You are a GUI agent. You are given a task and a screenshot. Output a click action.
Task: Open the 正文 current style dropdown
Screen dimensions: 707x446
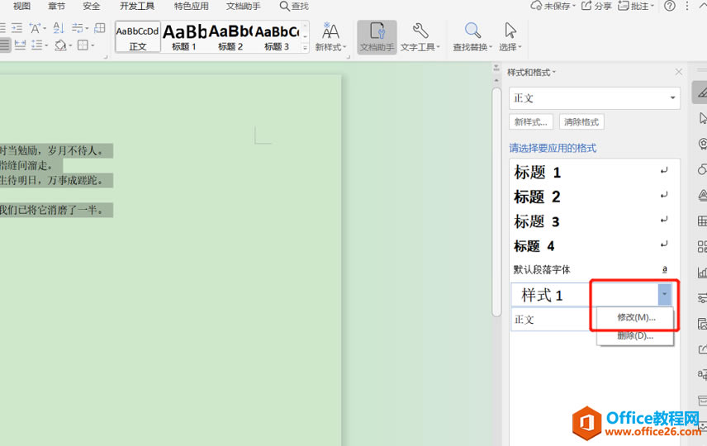pos(672,97)
